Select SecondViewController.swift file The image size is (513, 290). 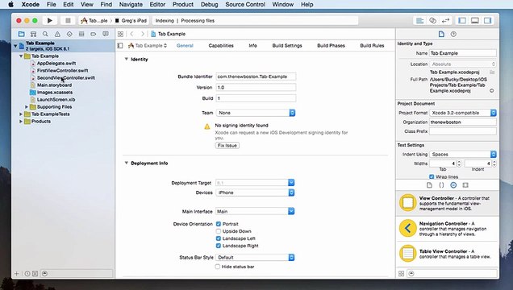pyautogui.click(x=66, y=77)
